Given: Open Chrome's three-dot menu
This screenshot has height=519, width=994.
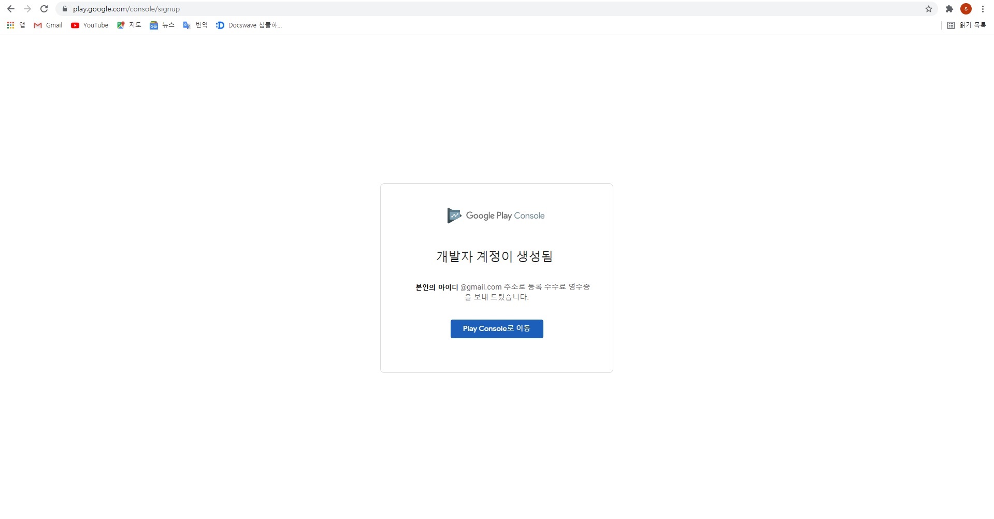Looking at the screenshot, I should pyautogui.click(x=983, y=9).
